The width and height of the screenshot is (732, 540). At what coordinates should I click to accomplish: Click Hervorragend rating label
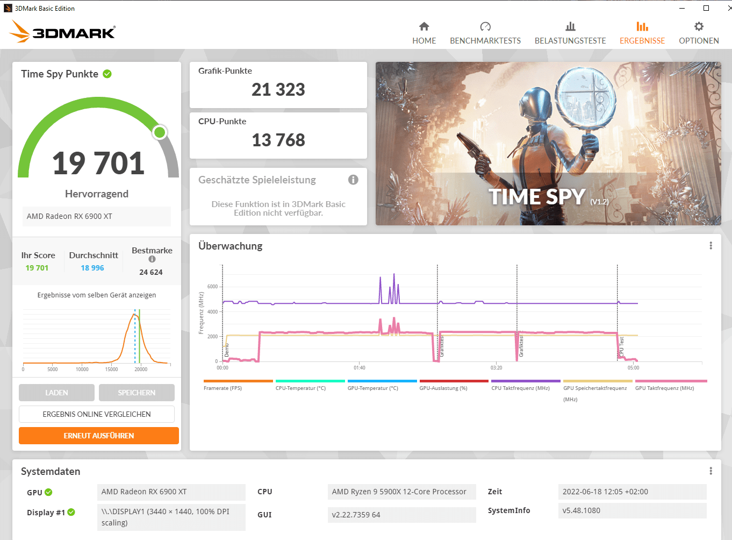point(97,194)
